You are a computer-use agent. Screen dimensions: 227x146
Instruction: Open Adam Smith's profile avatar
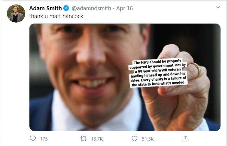click(15, 14)
